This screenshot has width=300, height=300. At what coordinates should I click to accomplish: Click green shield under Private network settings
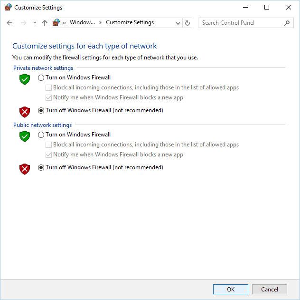click(x=25, y=79)
